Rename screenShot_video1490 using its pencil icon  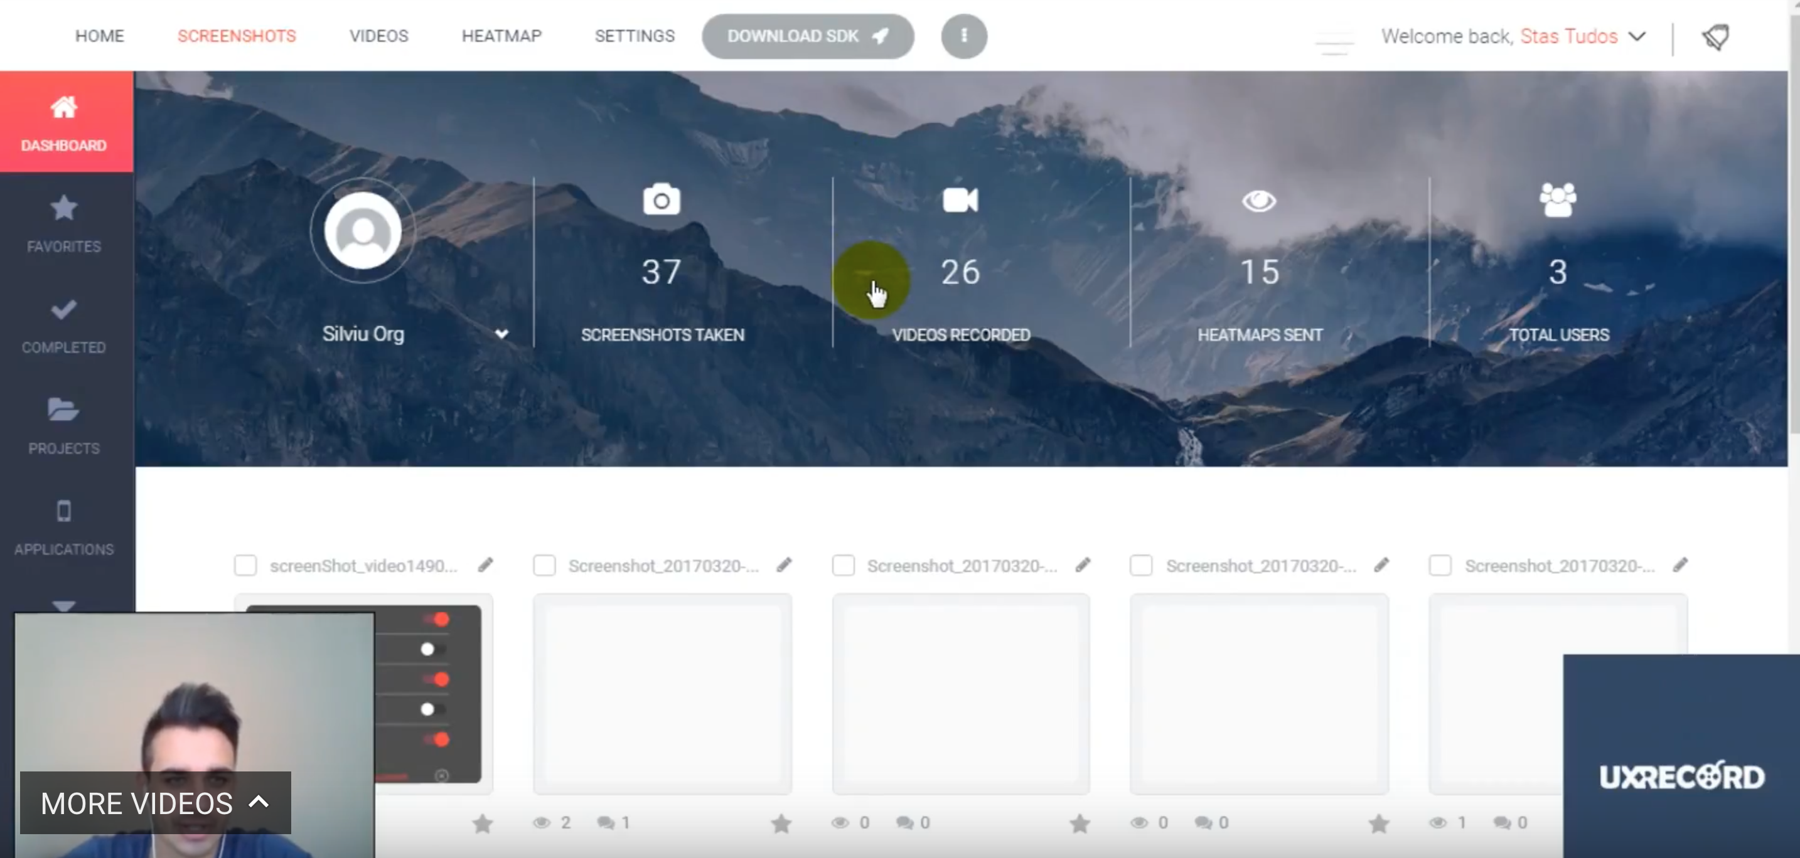(486, 564)
